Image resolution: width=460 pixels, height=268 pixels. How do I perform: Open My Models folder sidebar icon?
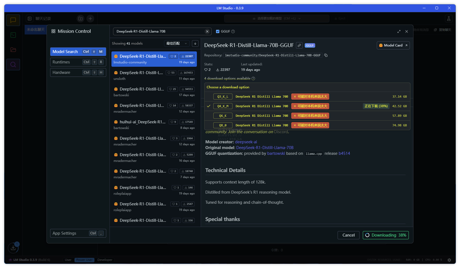13,50
